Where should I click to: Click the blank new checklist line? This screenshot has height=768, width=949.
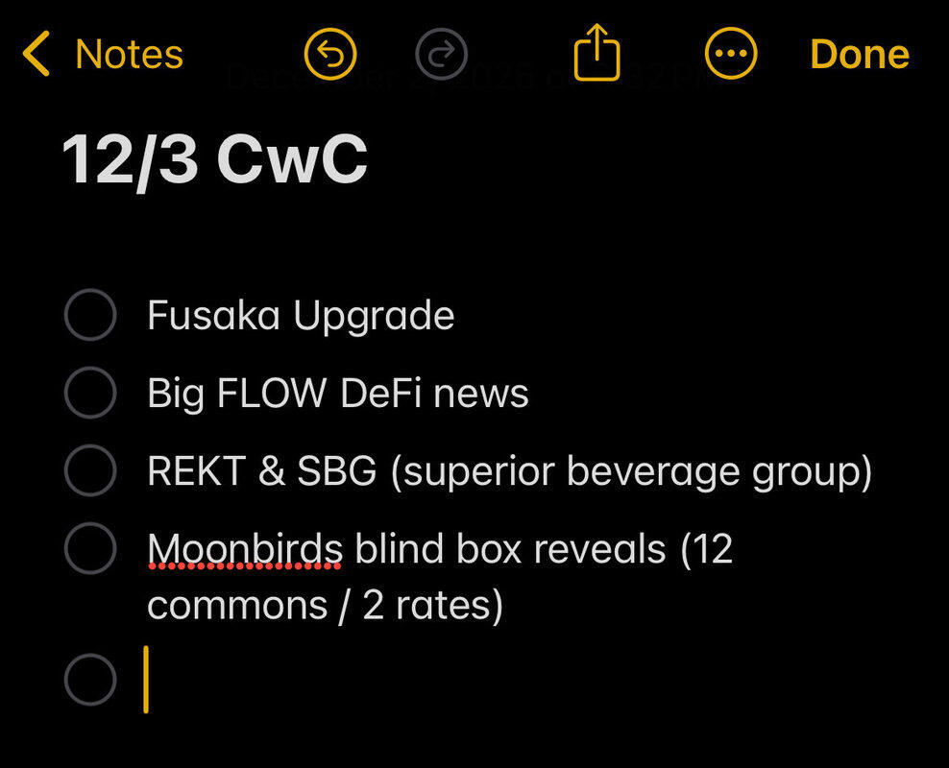tap(384, 680)
